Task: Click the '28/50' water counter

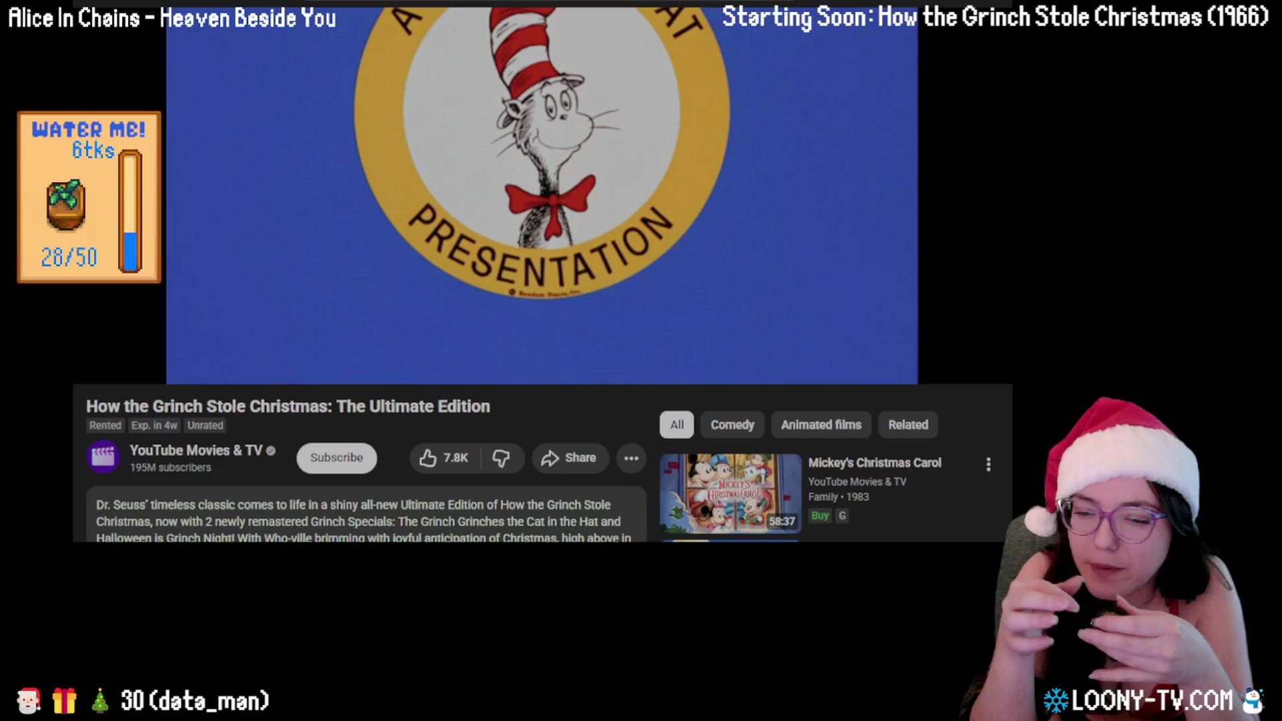Action: click(69, 257)
